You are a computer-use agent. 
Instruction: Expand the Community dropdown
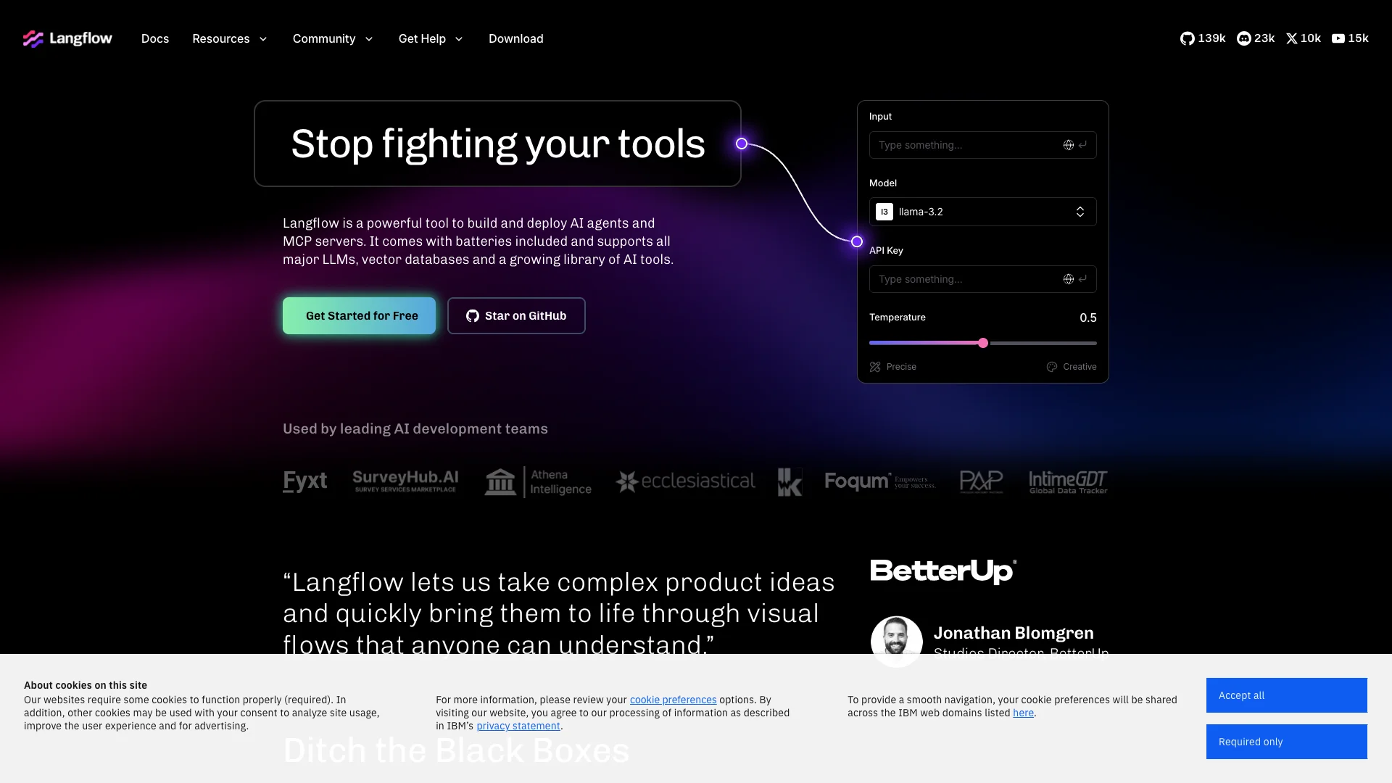[332, 39]
